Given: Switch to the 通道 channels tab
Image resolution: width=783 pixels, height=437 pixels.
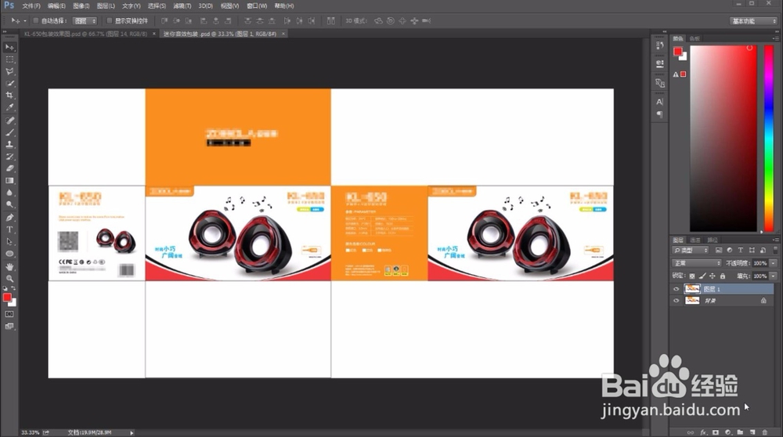Looking at the screenshot, I should coord(695,240).
